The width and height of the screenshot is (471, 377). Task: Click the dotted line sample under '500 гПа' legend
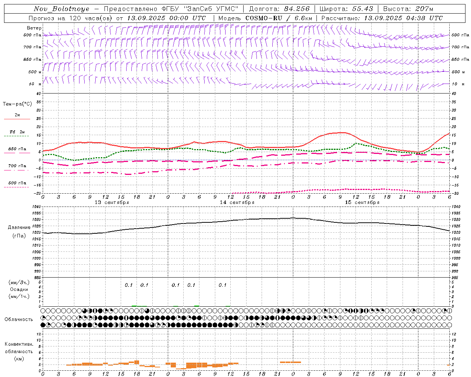click(16, 187)
